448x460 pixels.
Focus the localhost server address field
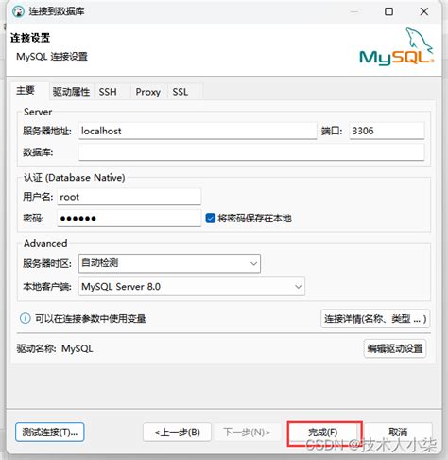pyautogui.click(x=198, y=131)
